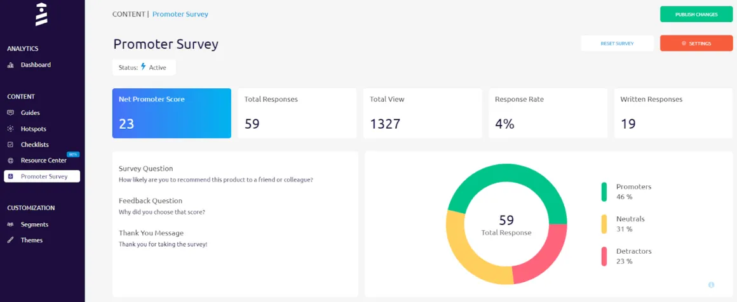Click the info icon below the chart
Image resolution: width=737 pixels, height=302 pixels.
pyautogui.click(x=711, y=285)
